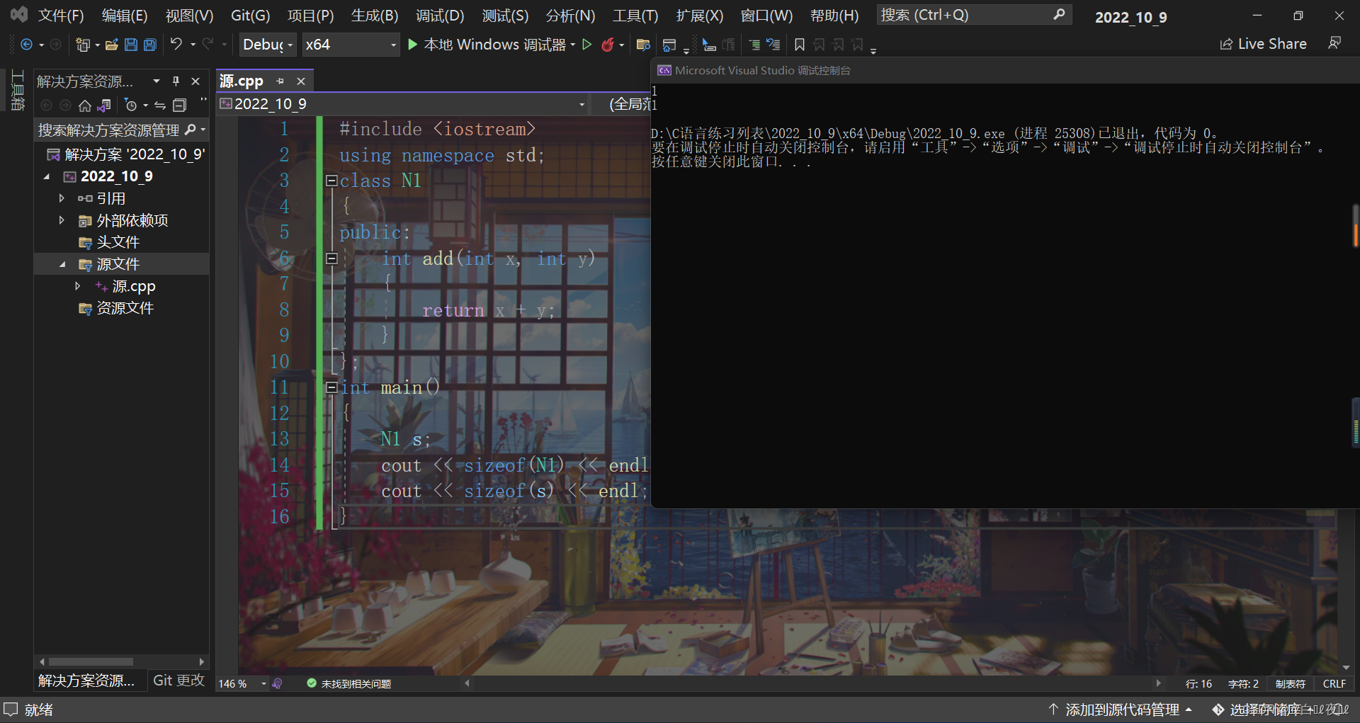Viewport: 1360px width, 723px height.
Task: Open the 文件(F) menu
Action: [x=61, y=16]
